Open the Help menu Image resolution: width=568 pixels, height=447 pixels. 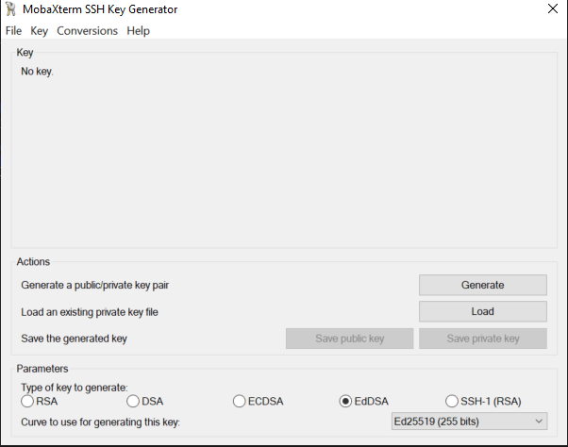point(138,31)
